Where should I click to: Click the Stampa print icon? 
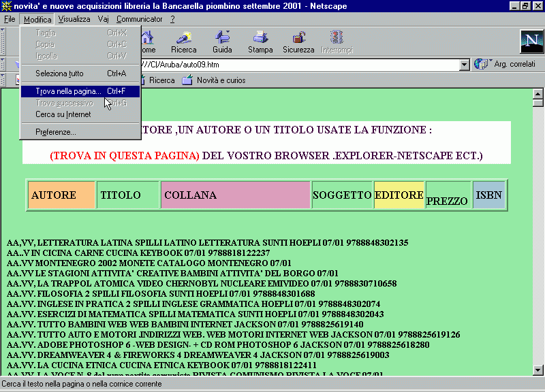[260, 42]
